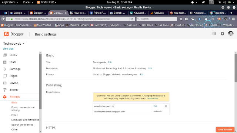Image resolution: width=237 pixels, height=133 pixels.
Task: Open the battery power menu arrow
Action: (x=234, y=2)
